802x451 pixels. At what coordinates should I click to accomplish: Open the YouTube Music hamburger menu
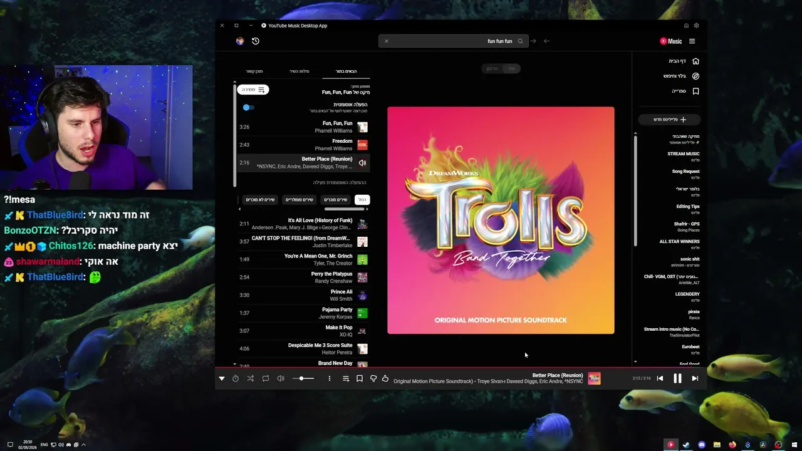point(692,41)
